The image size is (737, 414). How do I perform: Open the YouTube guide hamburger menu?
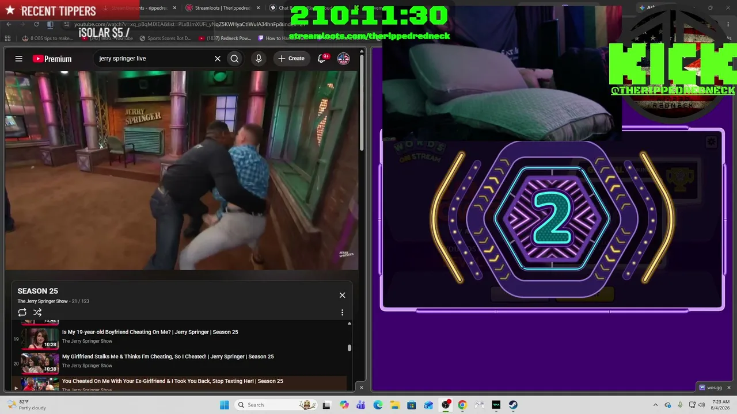click(19, 59)
